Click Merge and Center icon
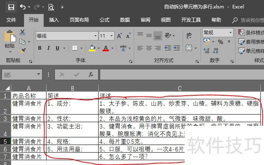The height and width of the screenshot is (165, 264). (x=189, y=48)
